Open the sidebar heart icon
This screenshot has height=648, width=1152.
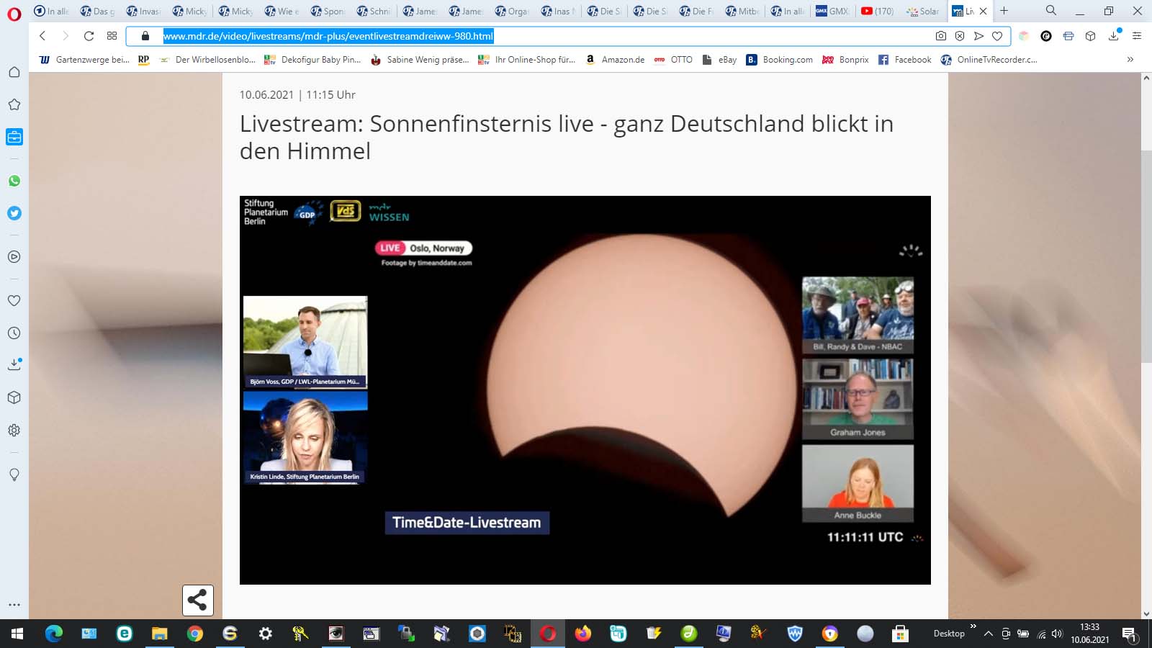(x=14, y=300)
